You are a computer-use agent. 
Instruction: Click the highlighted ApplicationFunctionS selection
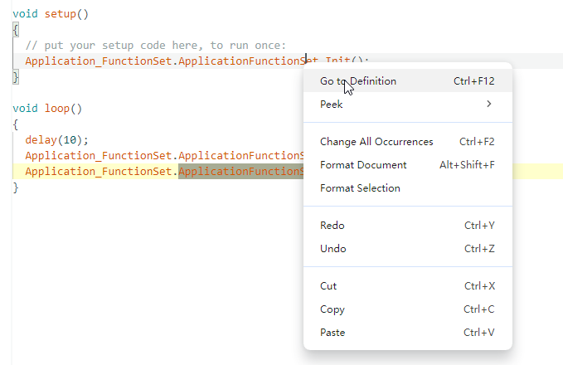241,172
